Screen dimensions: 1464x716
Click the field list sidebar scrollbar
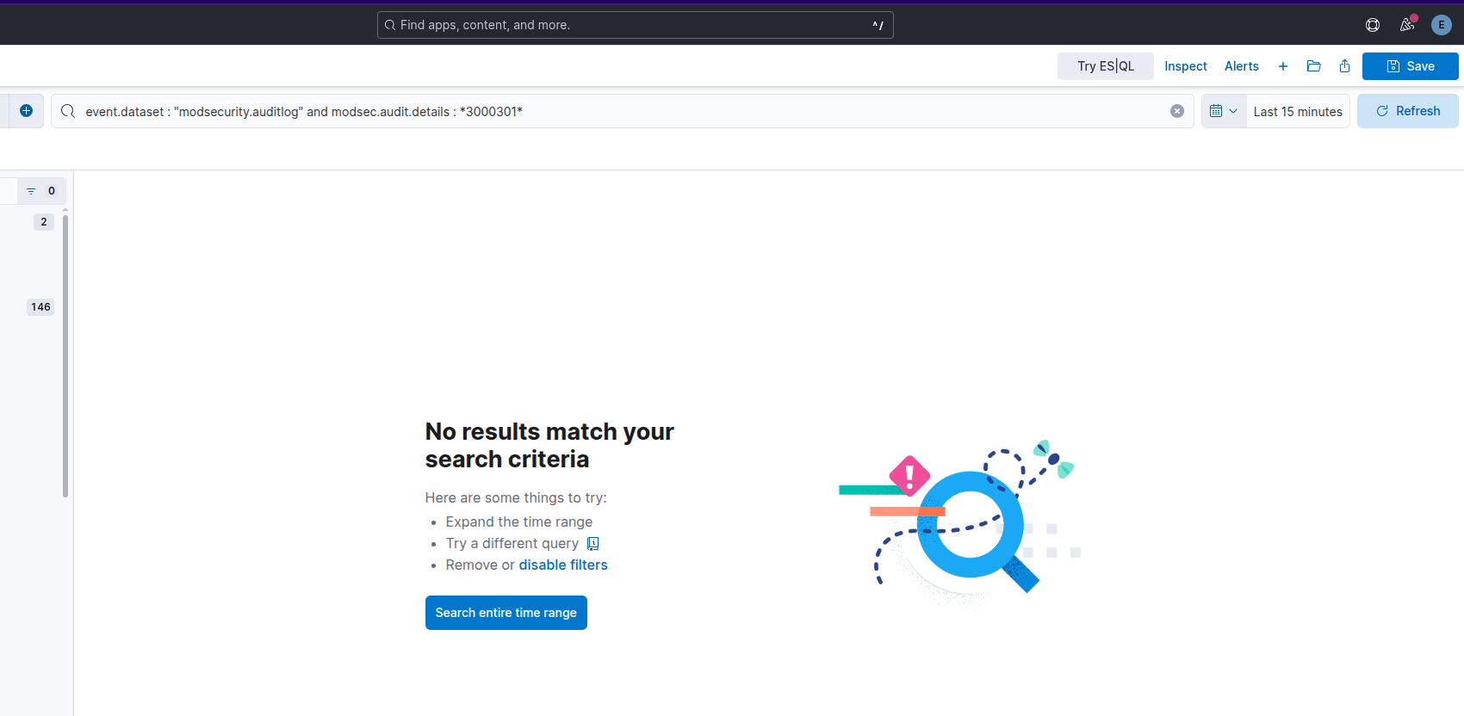click(x=65, y=356)
